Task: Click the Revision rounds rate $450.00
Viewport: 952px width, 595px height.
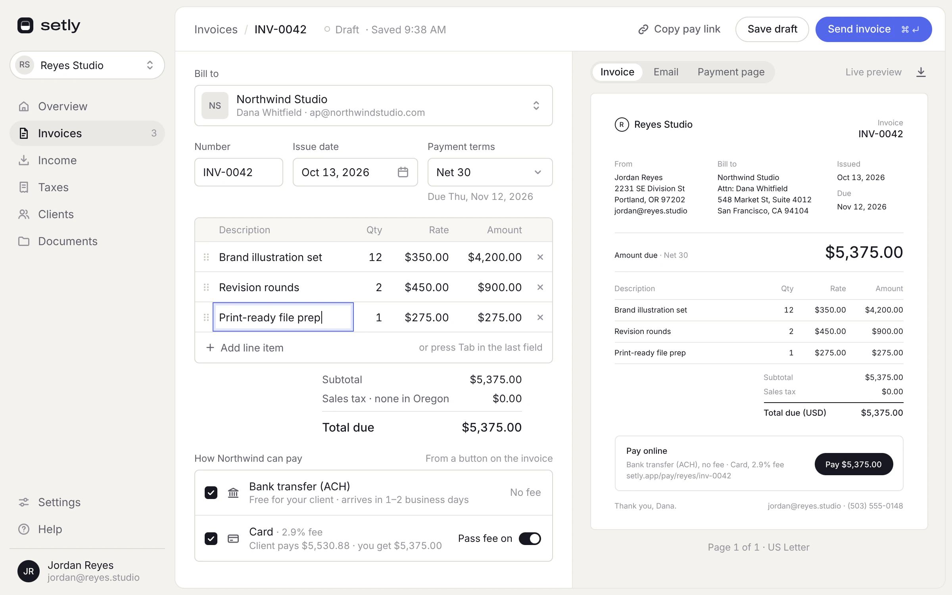Action: 427,287
